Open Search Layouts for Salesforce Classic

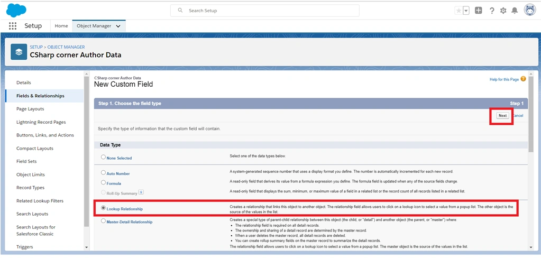click(36, 231)
